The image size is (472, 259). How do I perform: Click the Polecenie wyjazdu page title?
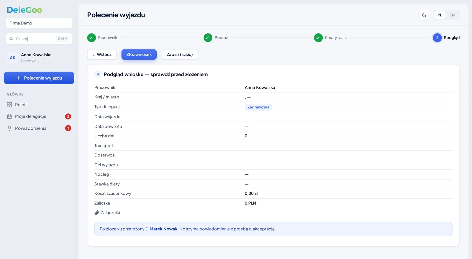click(116, 15)
